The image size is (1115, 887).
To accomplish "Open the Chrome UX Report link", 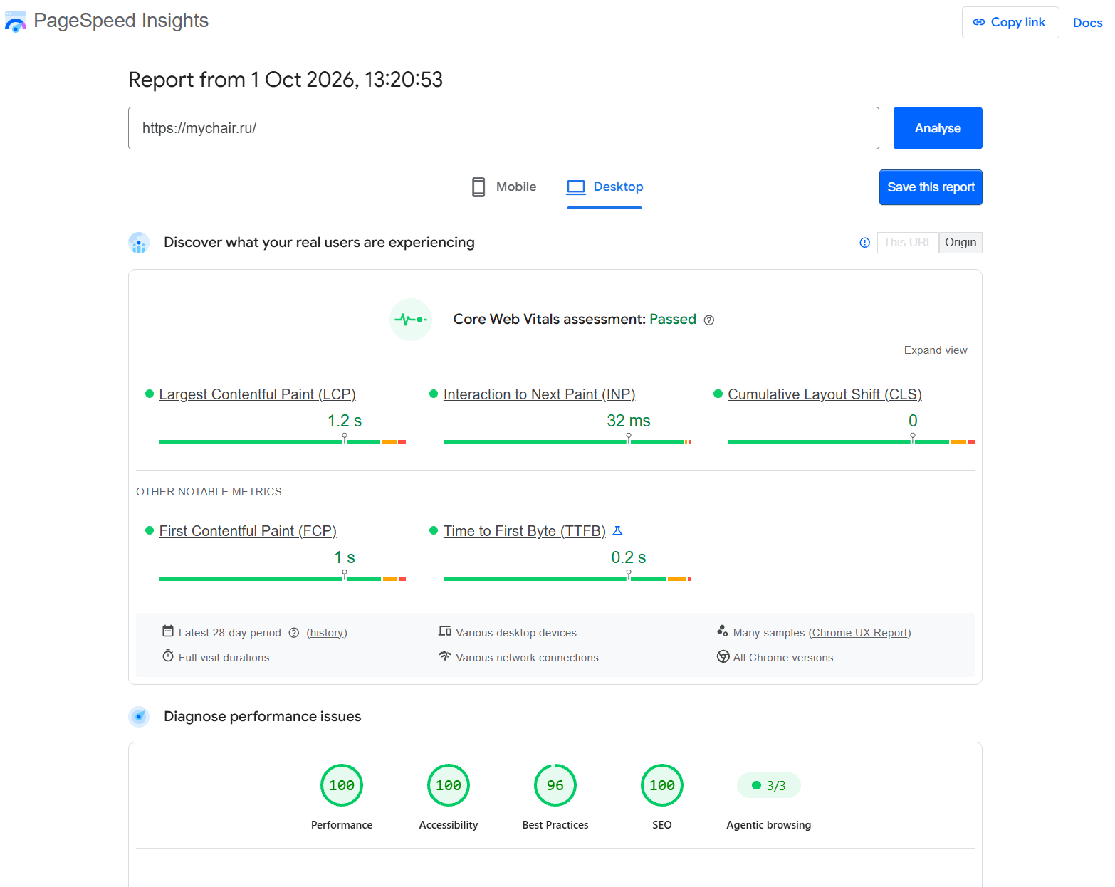I will (860, 633).
